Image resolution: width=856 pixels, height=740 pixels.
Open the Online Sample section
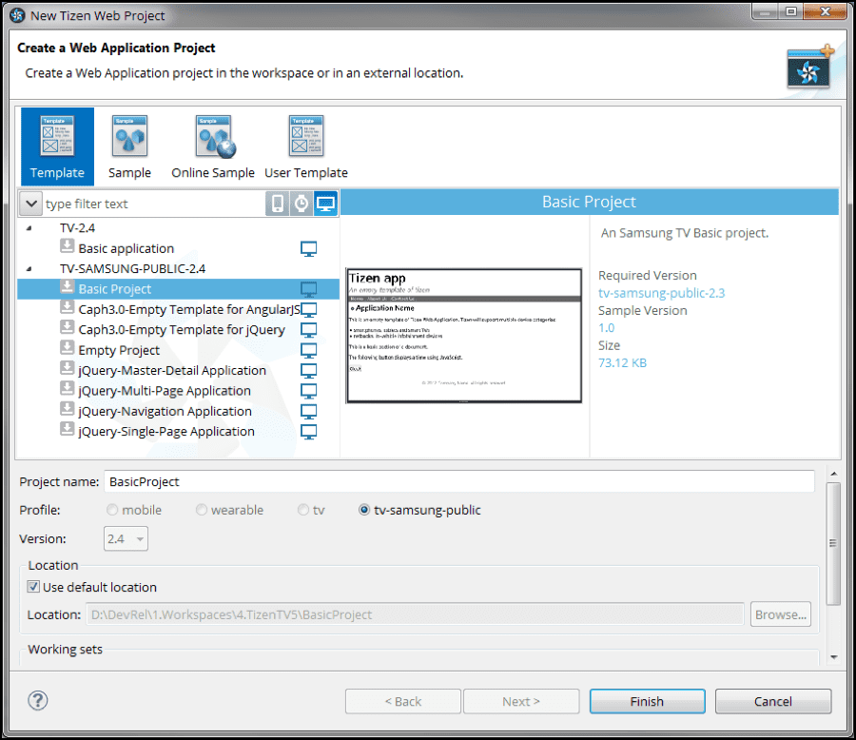tap(213, 136)
